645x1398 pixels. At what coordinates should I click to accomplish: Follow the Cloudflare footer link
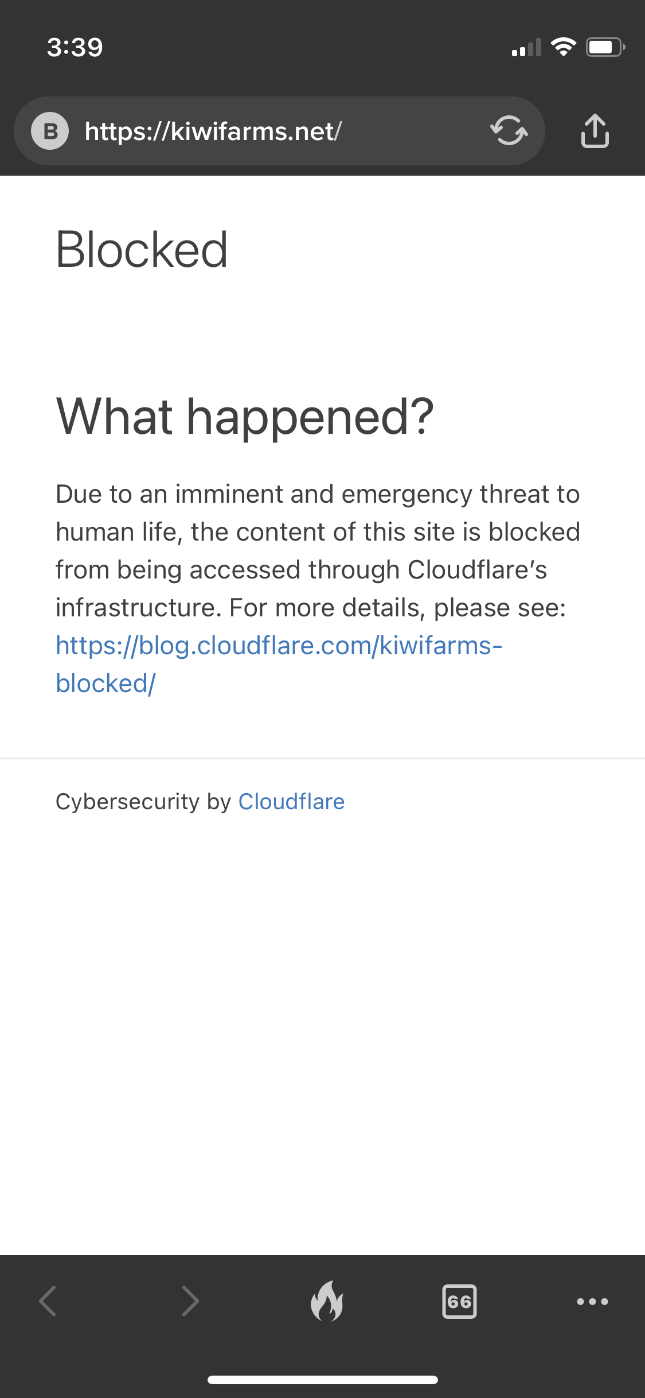291,802
